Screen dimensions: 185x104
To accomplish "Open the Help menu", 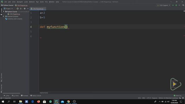I will click(x=57, y=2).
